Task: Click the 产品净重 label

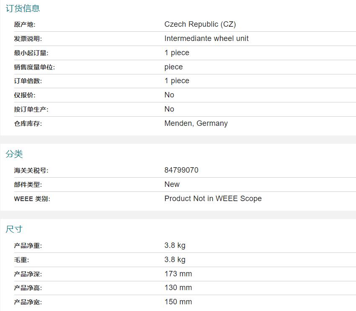Action: click(x=28, y=246)
